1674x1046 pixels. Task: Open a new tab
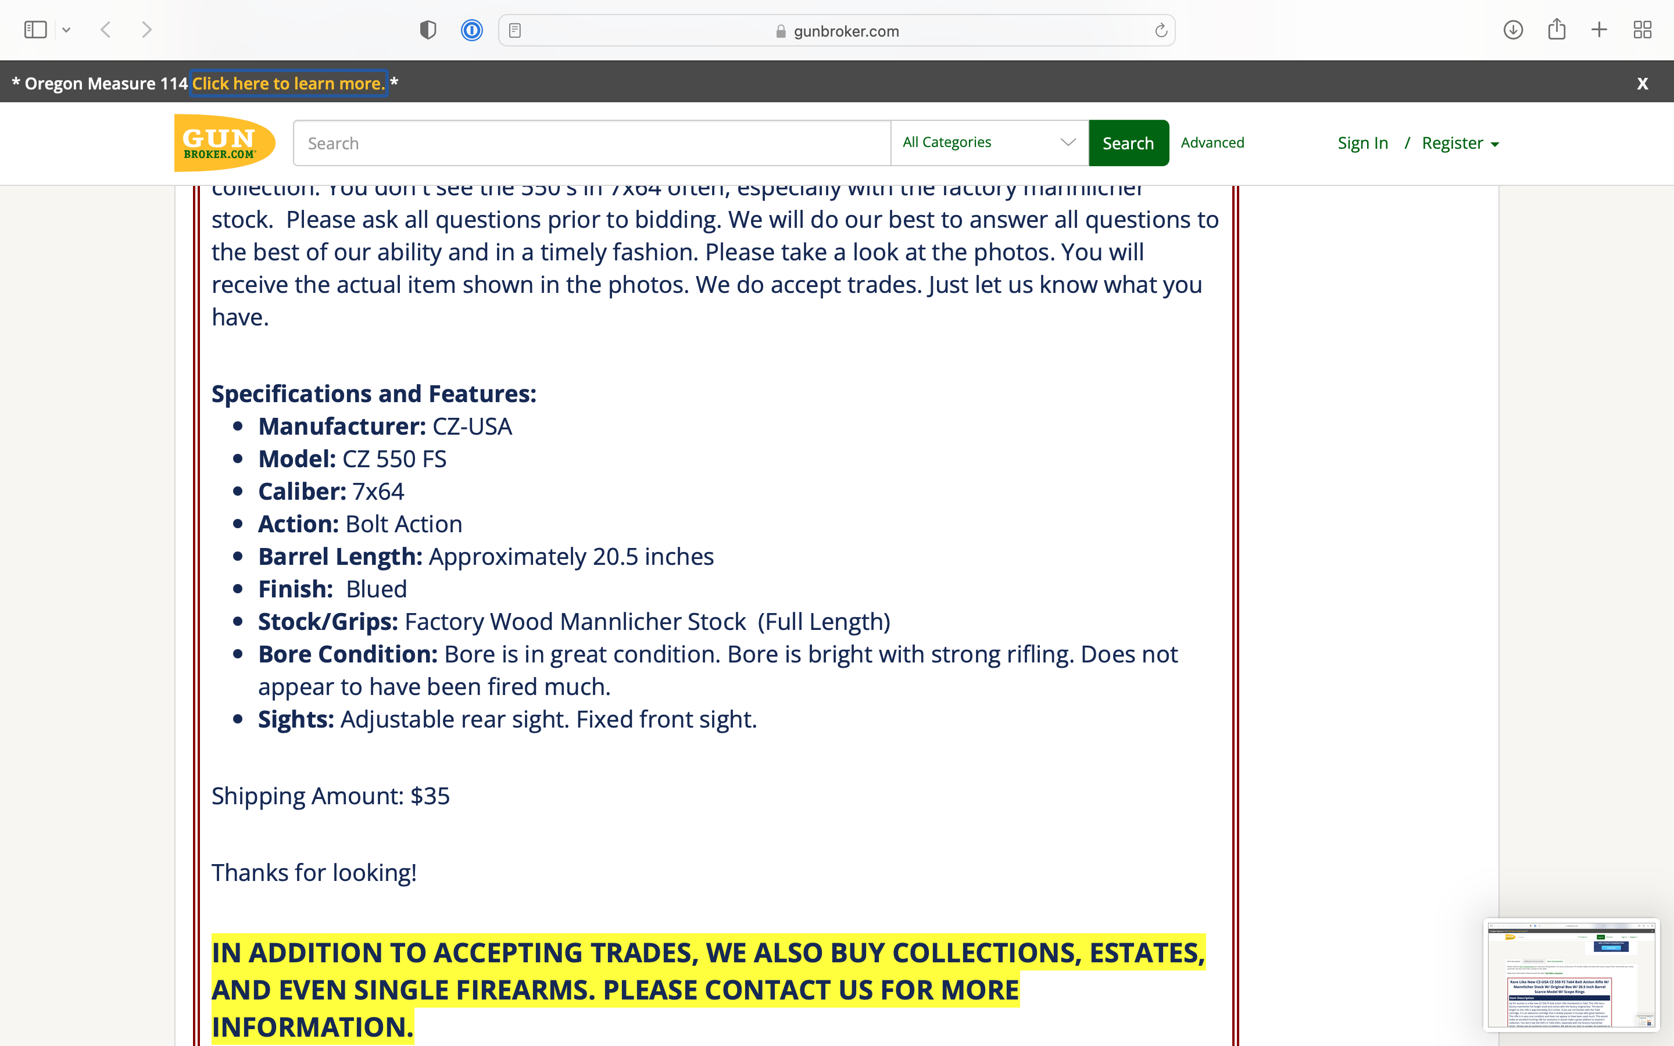coord(1599,30)
